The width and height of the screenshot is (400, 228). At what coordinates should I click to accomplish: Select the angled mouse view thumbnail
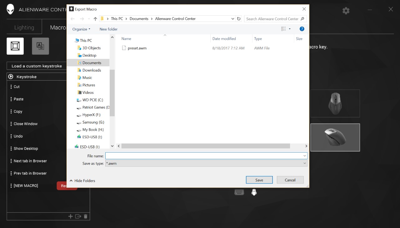[335, 137]
